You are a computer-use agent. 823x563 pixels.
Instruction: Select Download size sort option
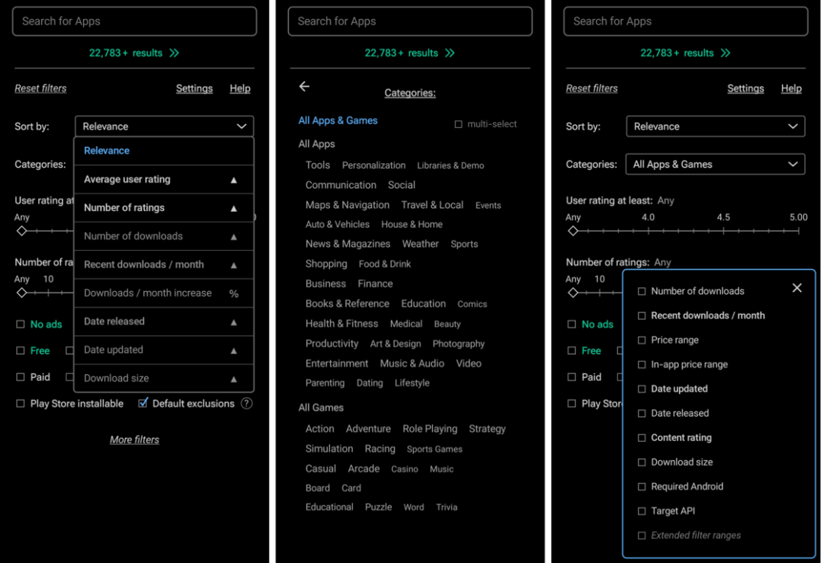pyautogui.click(x=165, y=379)
